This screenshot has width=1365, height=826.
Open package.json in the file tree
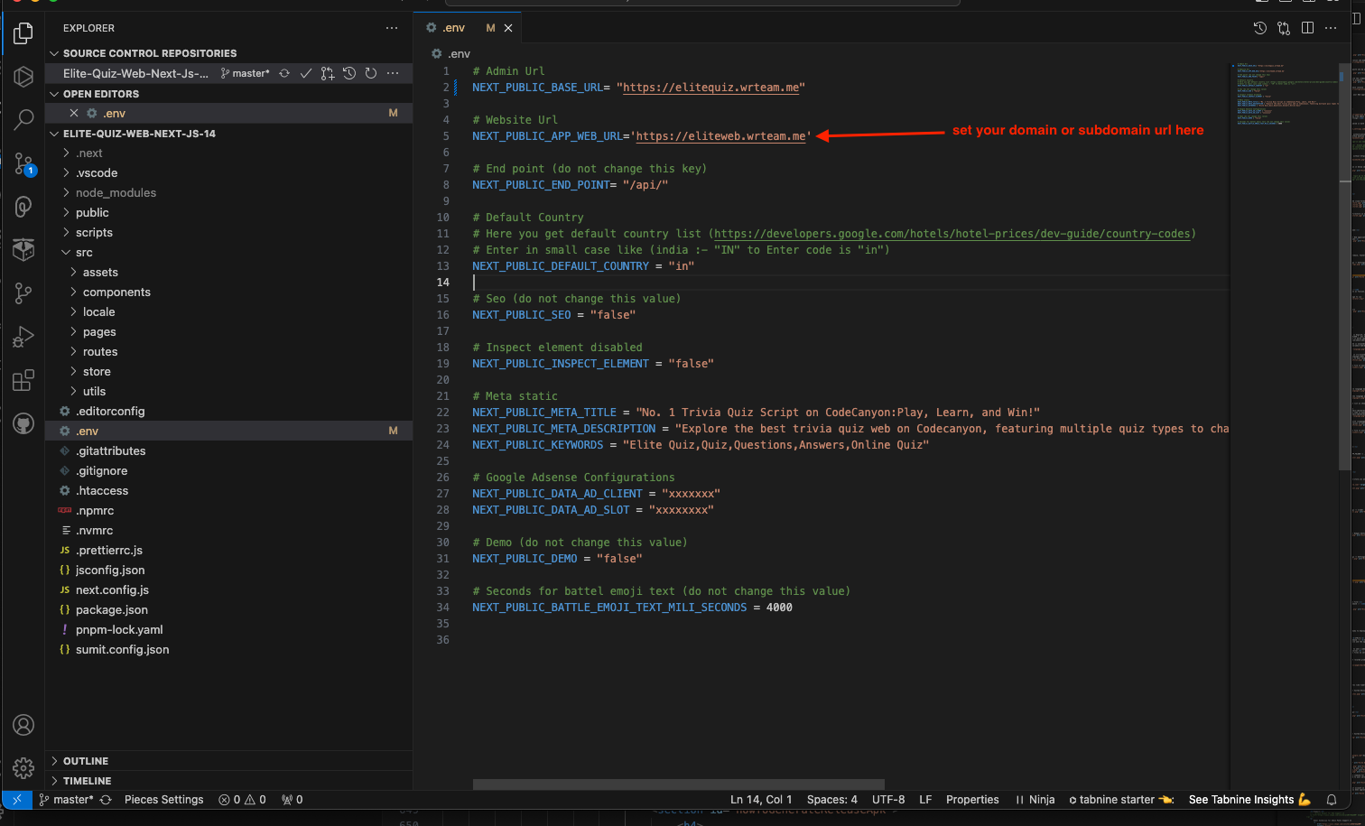(x=112, y=610)
